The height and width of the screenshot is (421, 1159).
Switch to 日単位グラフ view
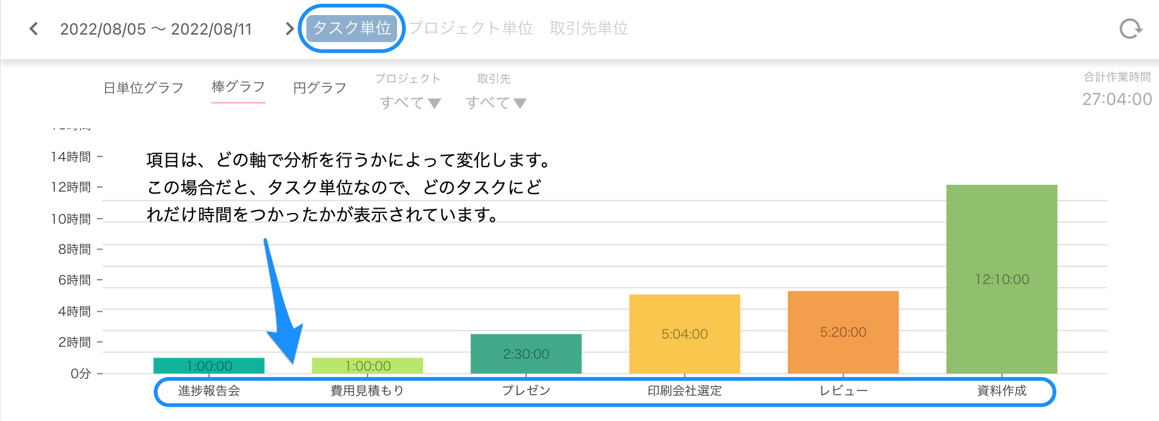pyautogui.click(x=143, y=87)
